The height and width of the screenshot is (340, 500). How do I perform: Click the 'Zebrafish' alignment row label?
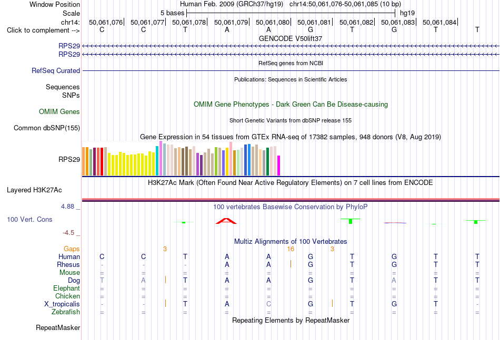point(66,312)
